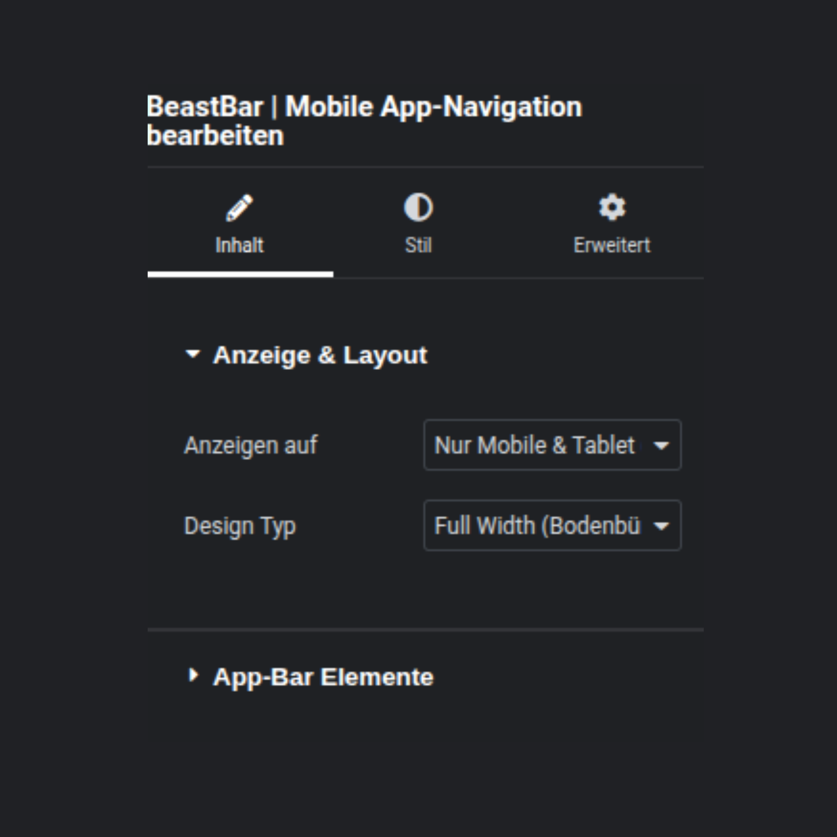Click the arrow of Design Typ dropdown
837x837 pixels.
coord(661,526)
